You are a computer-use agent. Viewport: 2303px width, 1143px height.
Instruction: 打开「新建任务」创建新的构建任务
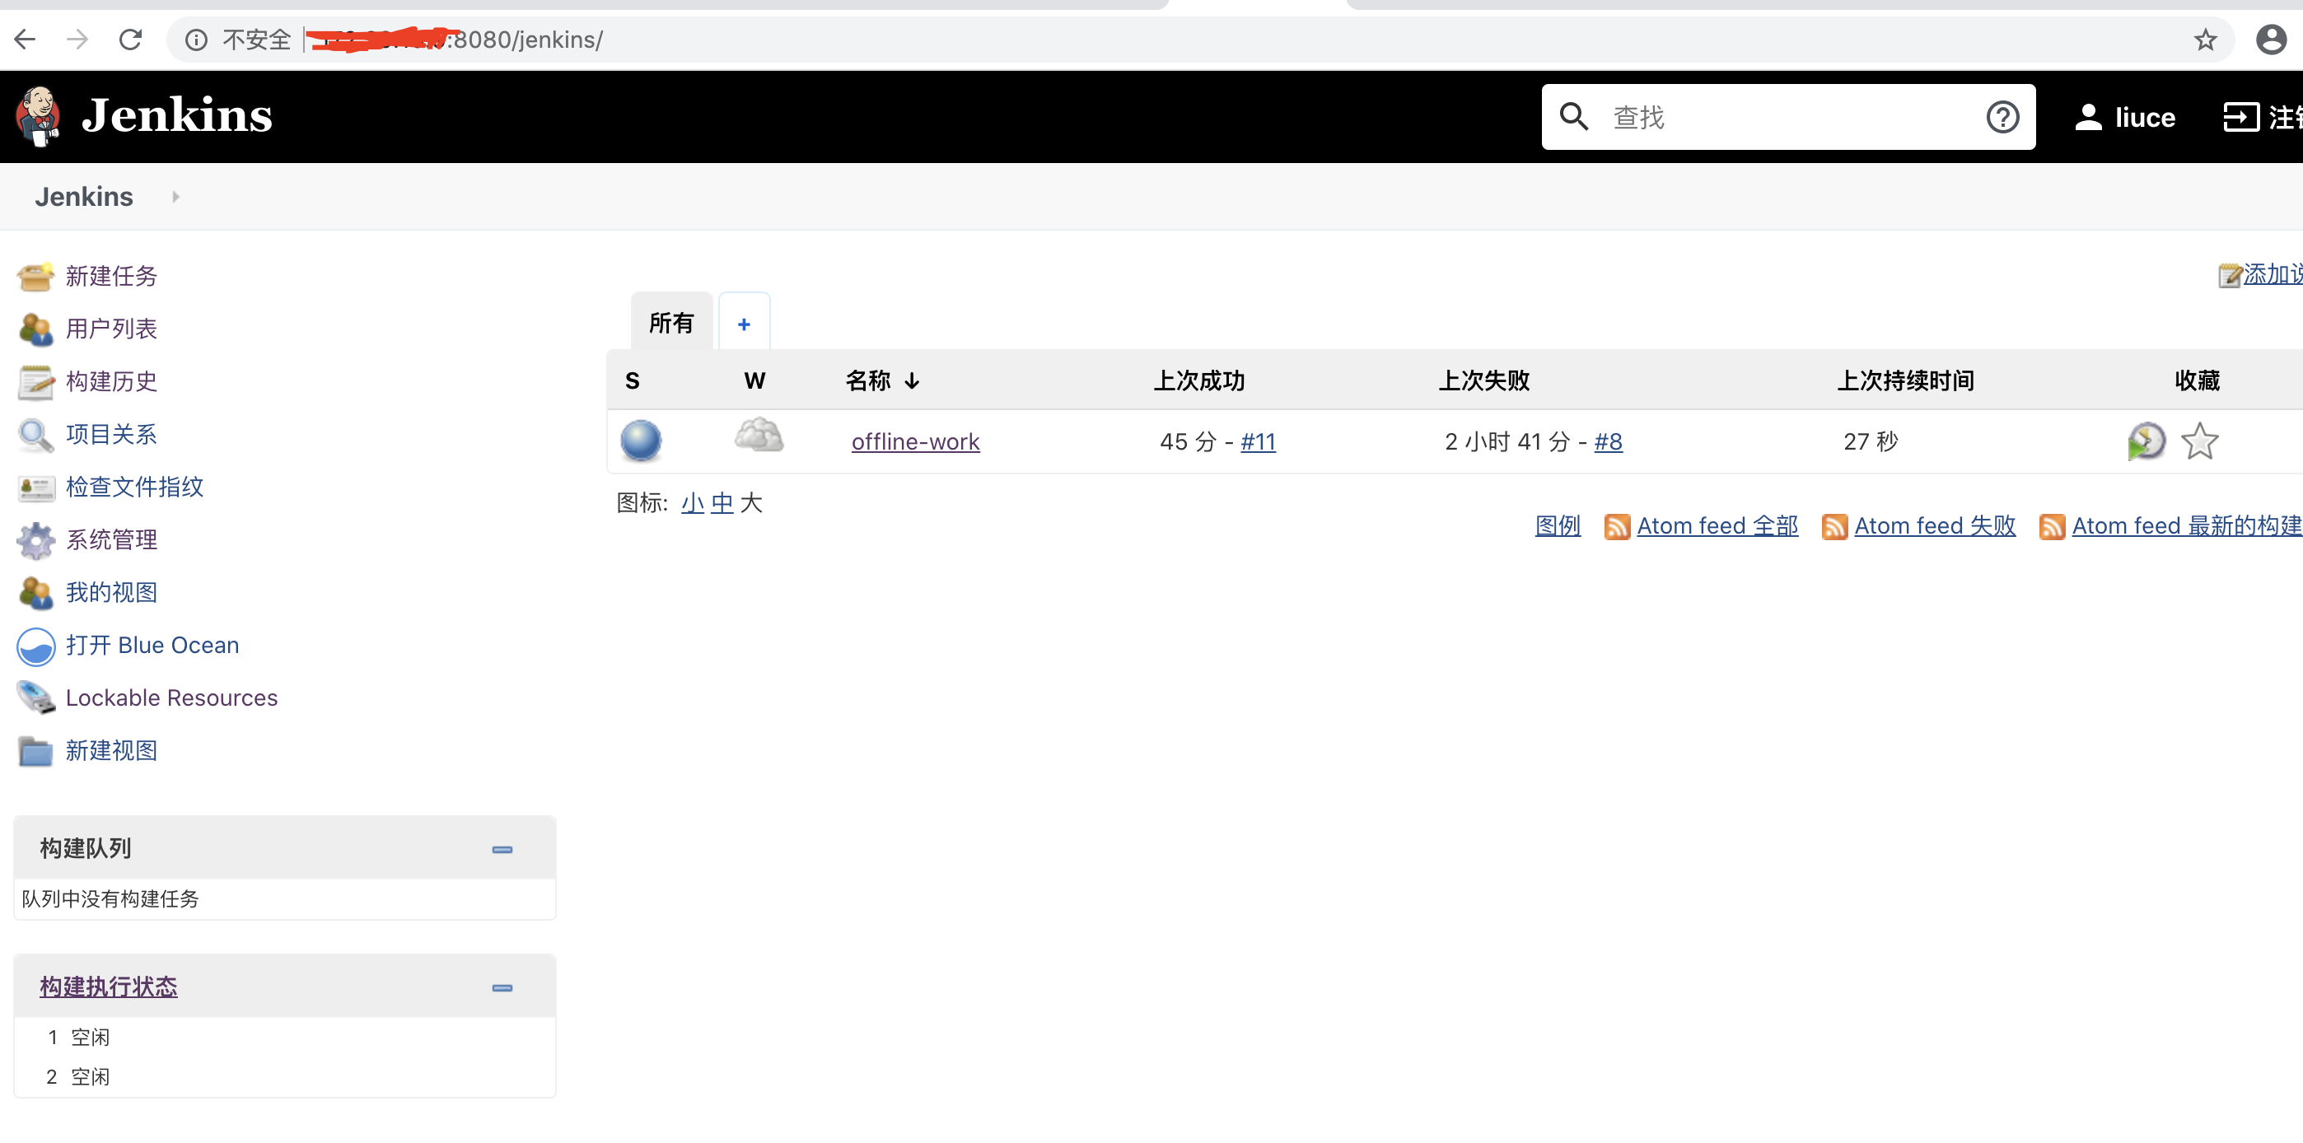pos(111,276)
